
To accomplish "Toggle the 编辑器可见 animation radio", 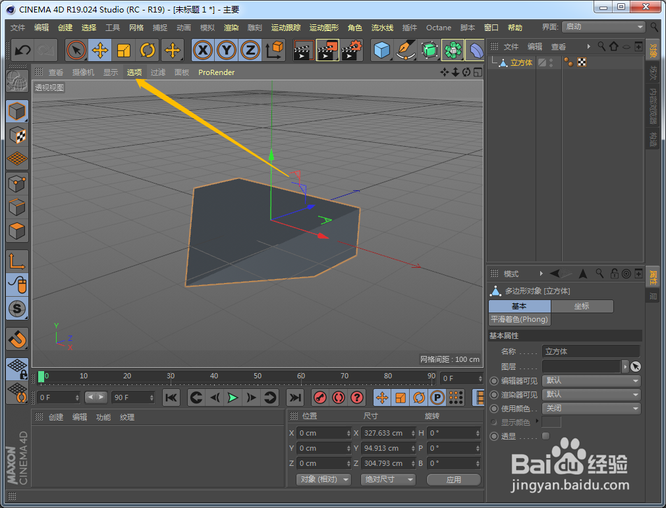I will click(494, 381).
